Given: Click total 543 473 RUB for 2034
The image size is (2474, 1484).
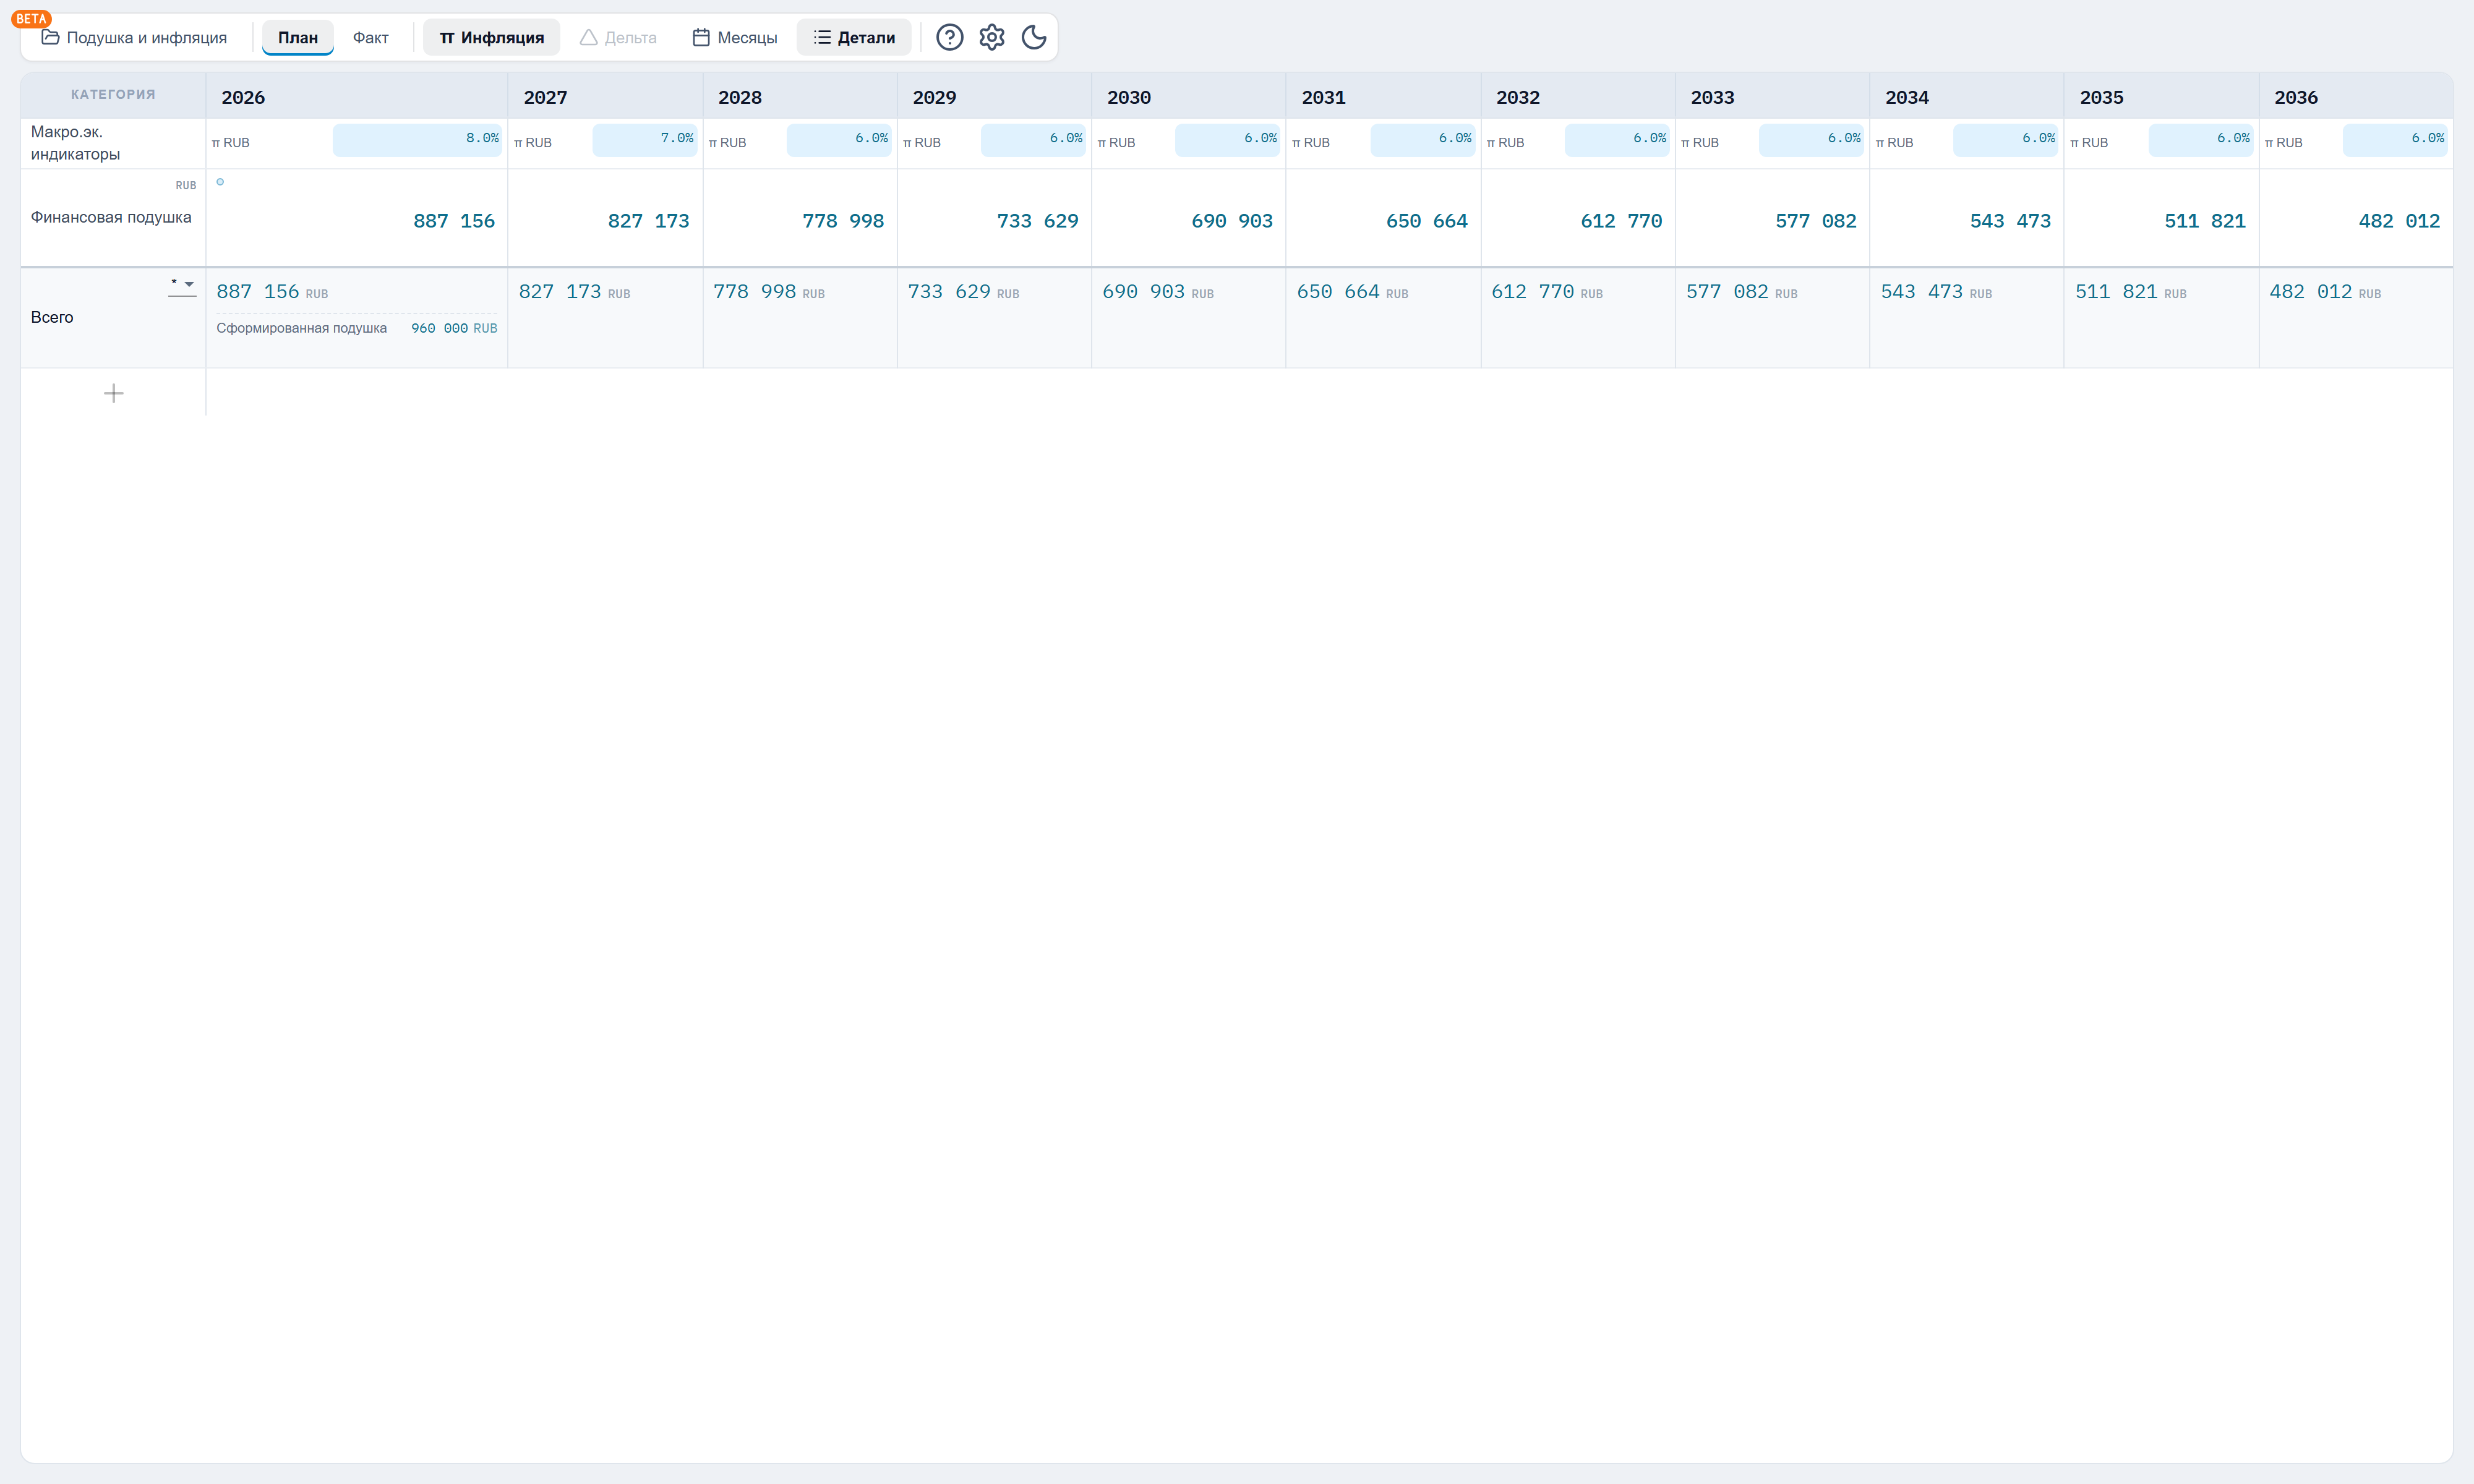Looking at the screenshot, I should (x=1936, y=292).
